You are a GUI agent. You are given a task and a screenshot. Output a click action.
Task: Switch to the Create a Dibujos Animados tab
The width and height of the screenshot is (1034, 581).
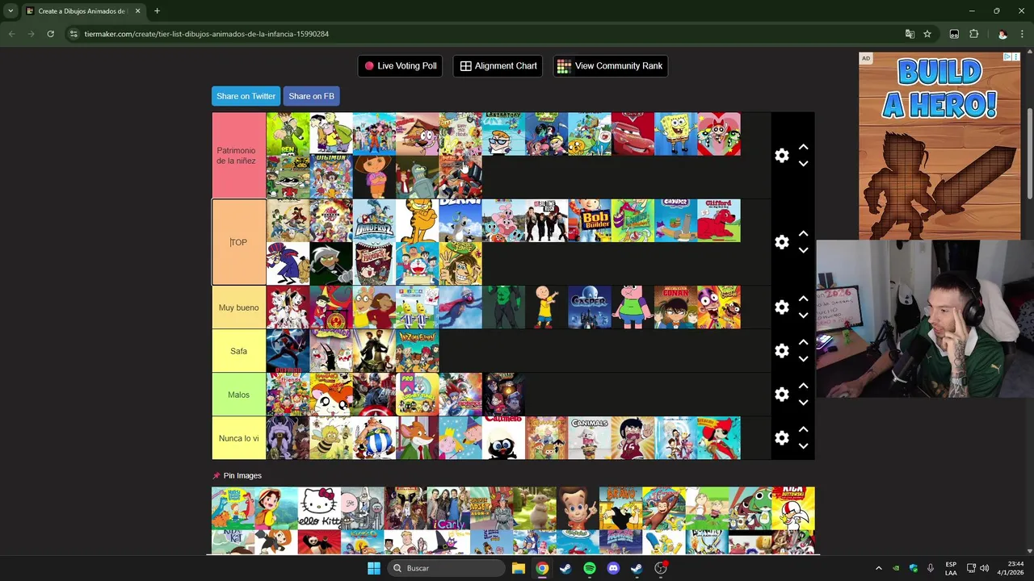(82, 11)
